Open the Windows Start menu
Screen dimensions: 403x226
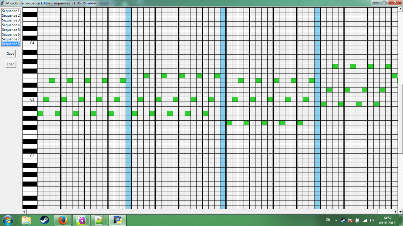click(x=8, y=220)
